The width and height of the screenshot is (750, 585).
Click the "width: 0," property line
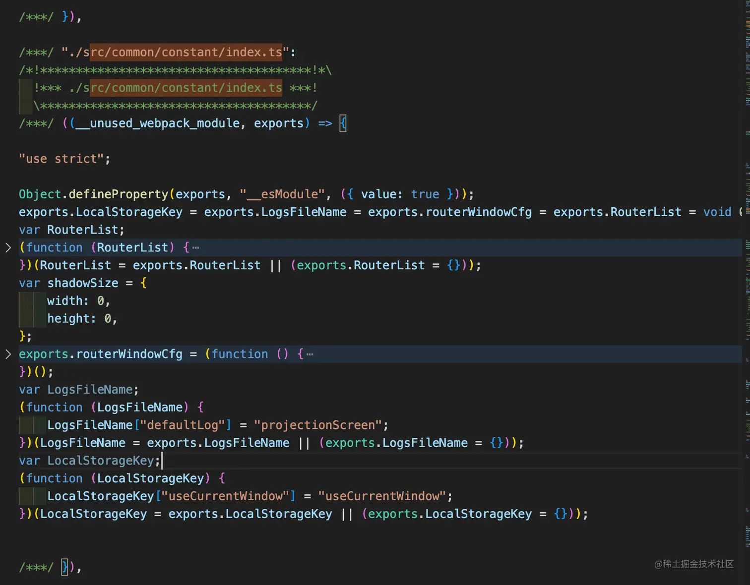(79, 301)
